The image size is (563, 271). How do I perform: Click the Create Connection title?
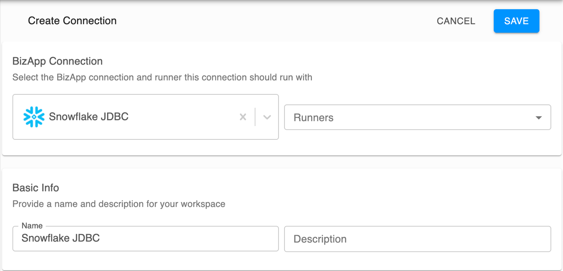(x=72, y=21)
